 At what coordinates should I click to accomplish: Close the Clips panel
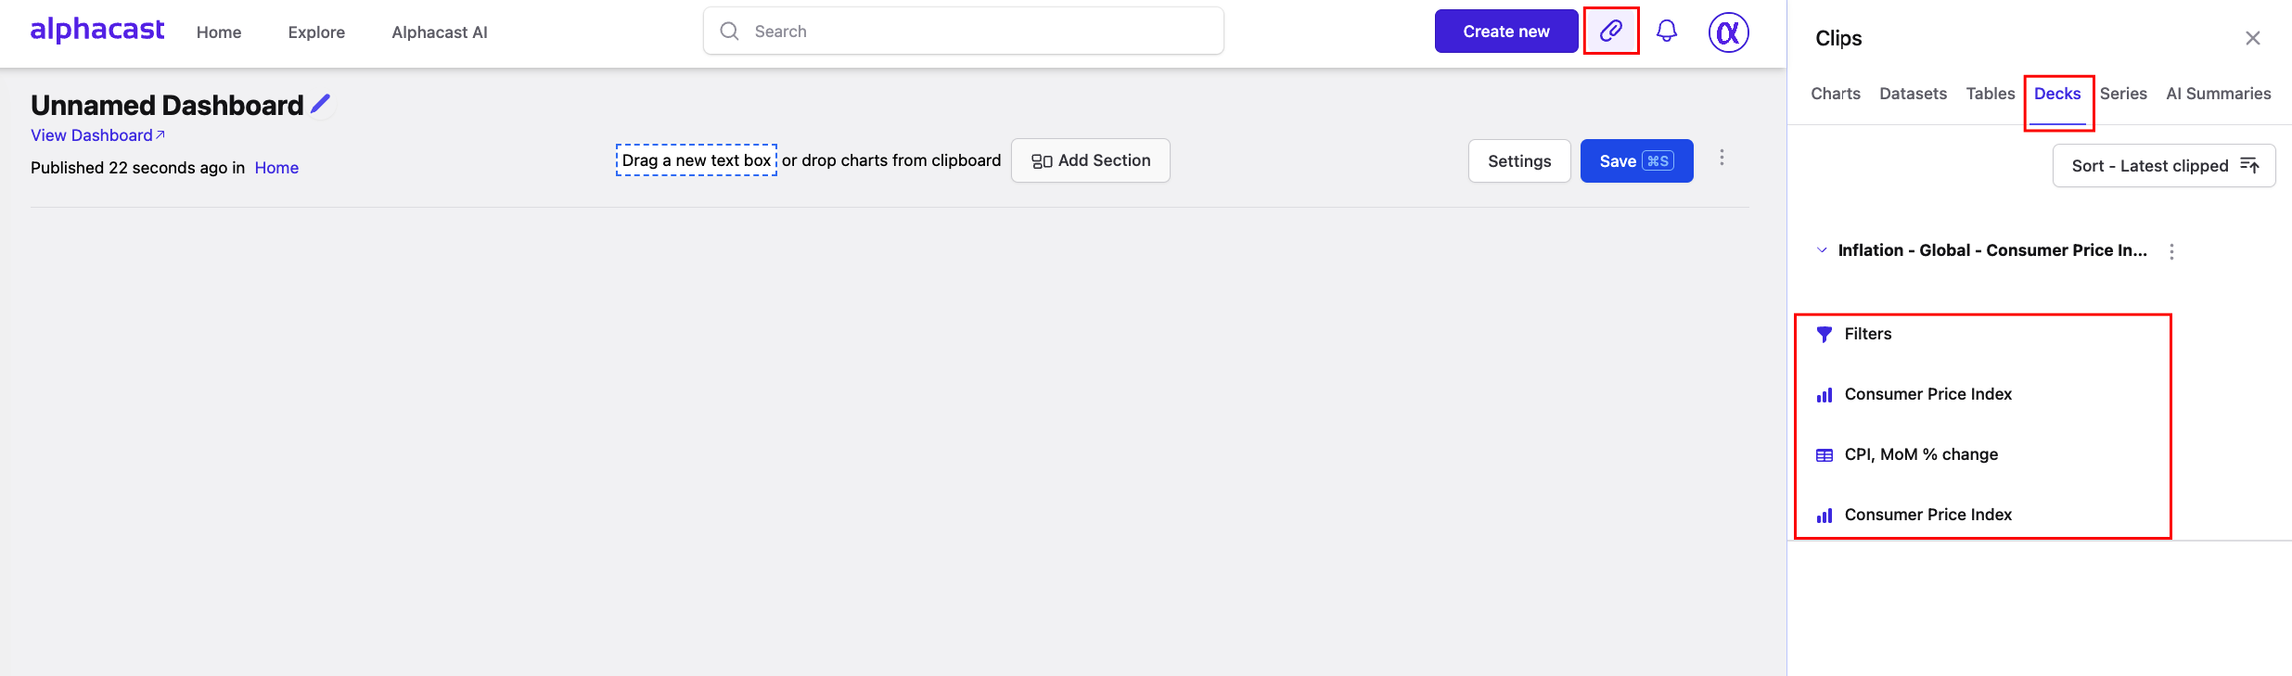(2253, 38)
